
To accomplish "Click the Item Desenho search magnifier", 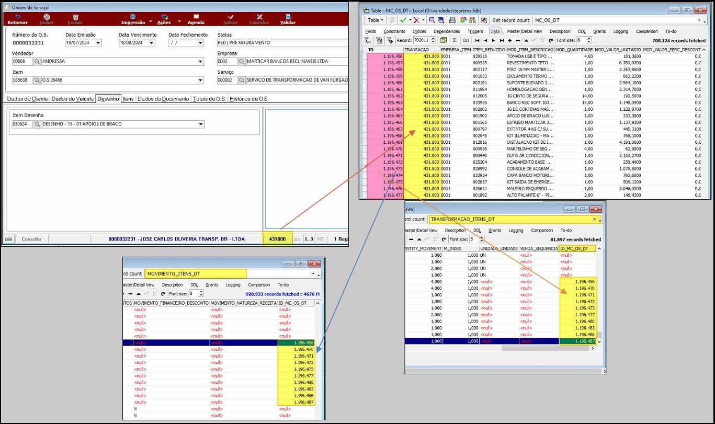I will pyautogui.click(x=37, y=124).
